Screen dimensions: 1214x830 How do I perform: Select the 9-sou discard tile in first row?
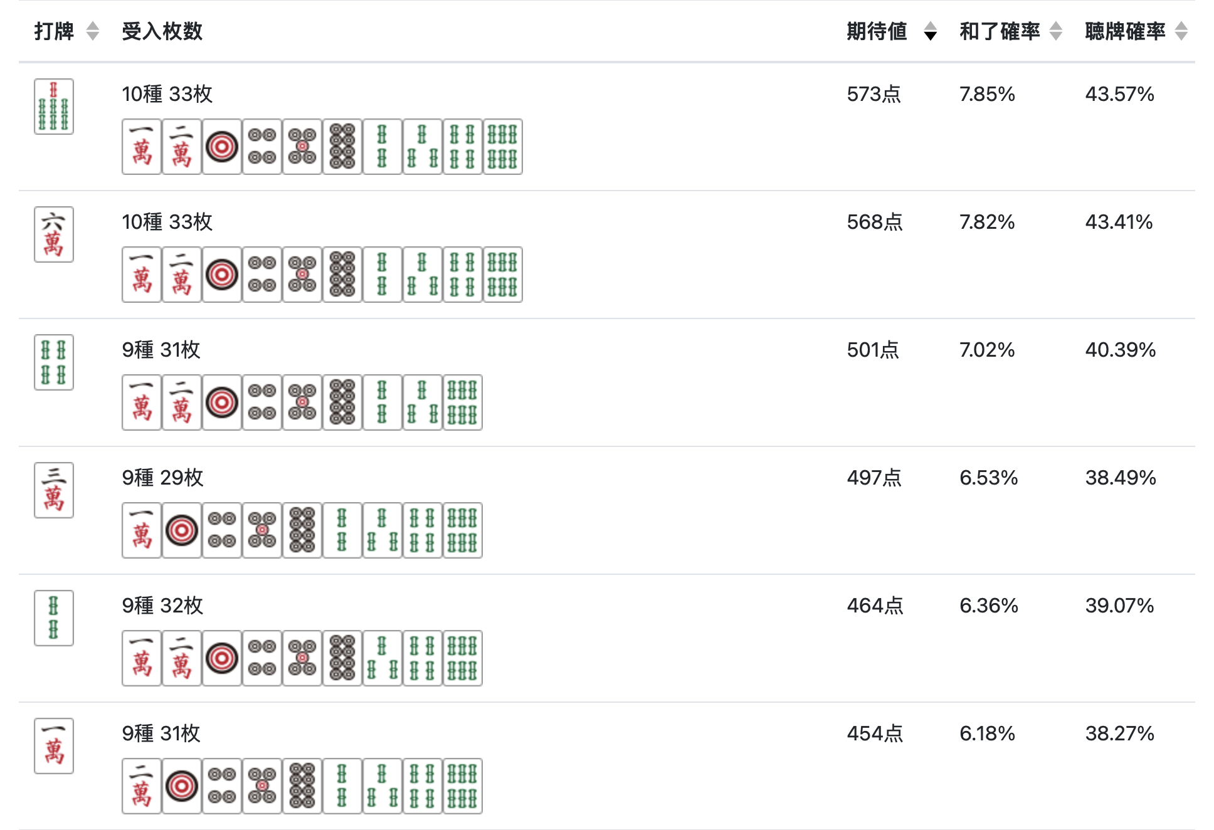(54, 107)
